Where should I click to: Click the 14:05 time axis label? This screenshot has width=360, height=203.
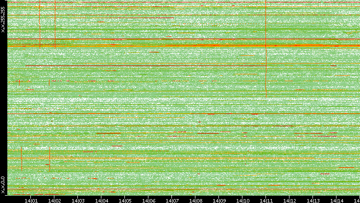coord(125,201)
